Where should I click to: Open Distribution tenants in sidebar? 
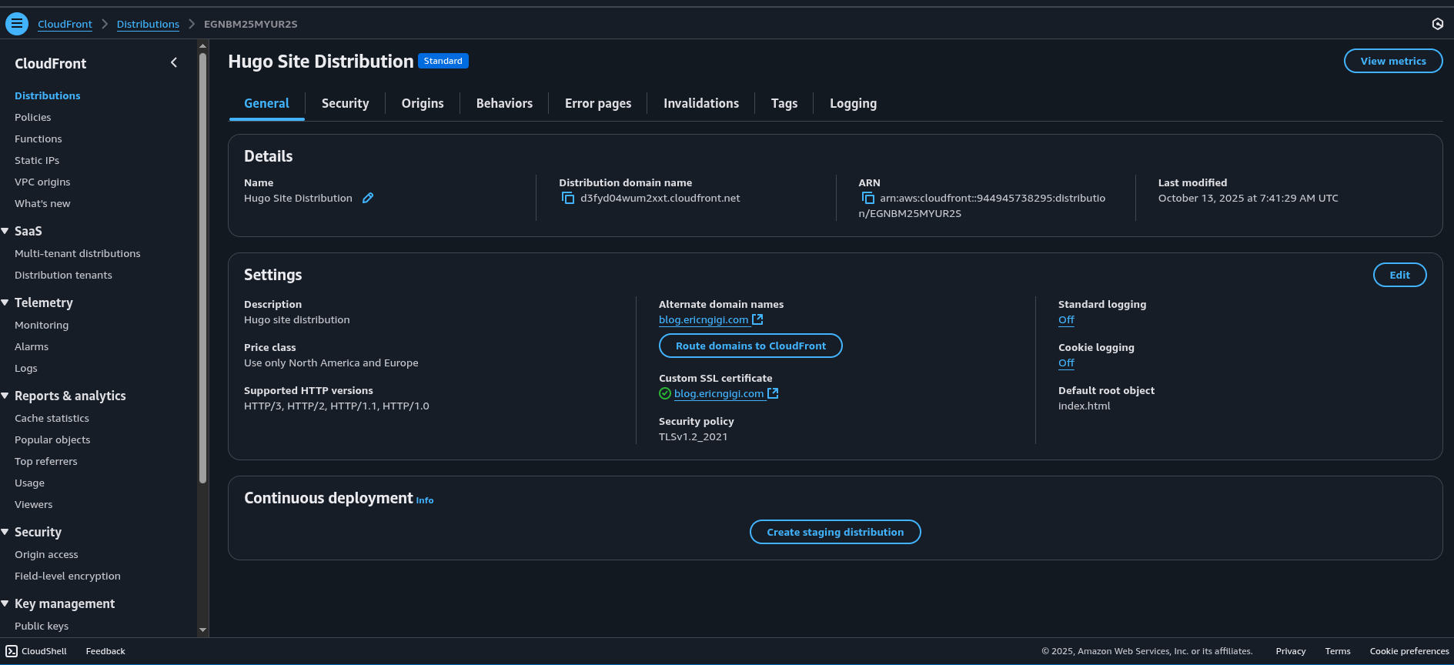coord(63,275)
